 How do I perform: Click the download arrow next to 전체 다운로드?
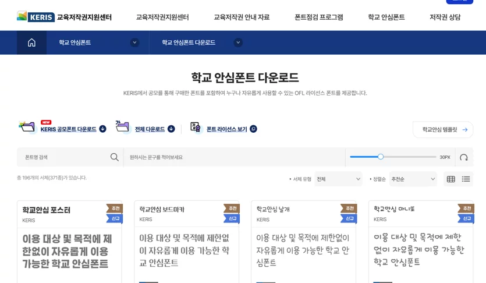171,129
